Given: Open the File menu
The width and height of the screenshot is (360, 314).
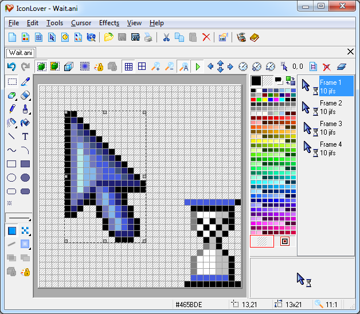Looking at the screenshot, I should tap(14, 23).
